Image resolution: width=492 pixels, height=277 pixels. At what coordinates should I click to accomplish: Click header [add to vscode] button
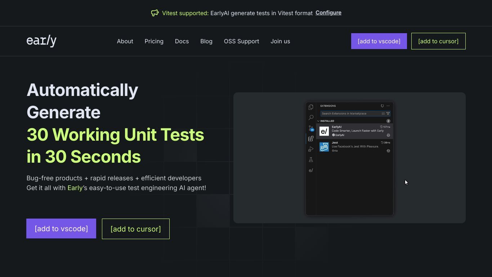pyautogui.click(x=379, y=41)
